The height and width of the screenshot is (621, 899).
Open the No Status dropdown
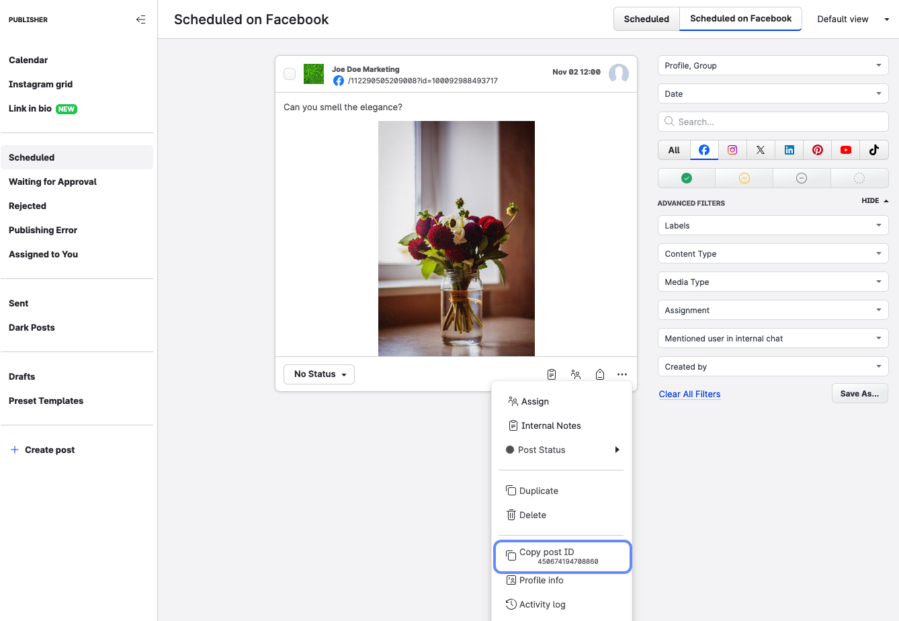click(x=319, y=374)
